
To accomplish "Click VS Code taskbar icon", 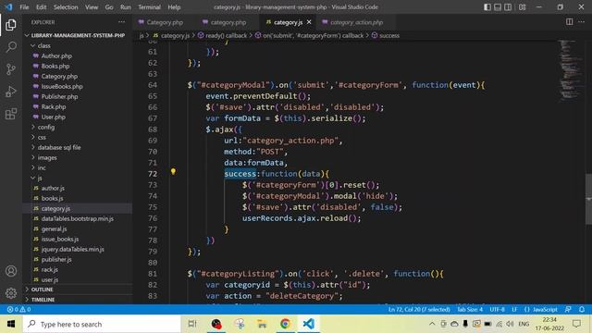I will (x=308, y=324).
